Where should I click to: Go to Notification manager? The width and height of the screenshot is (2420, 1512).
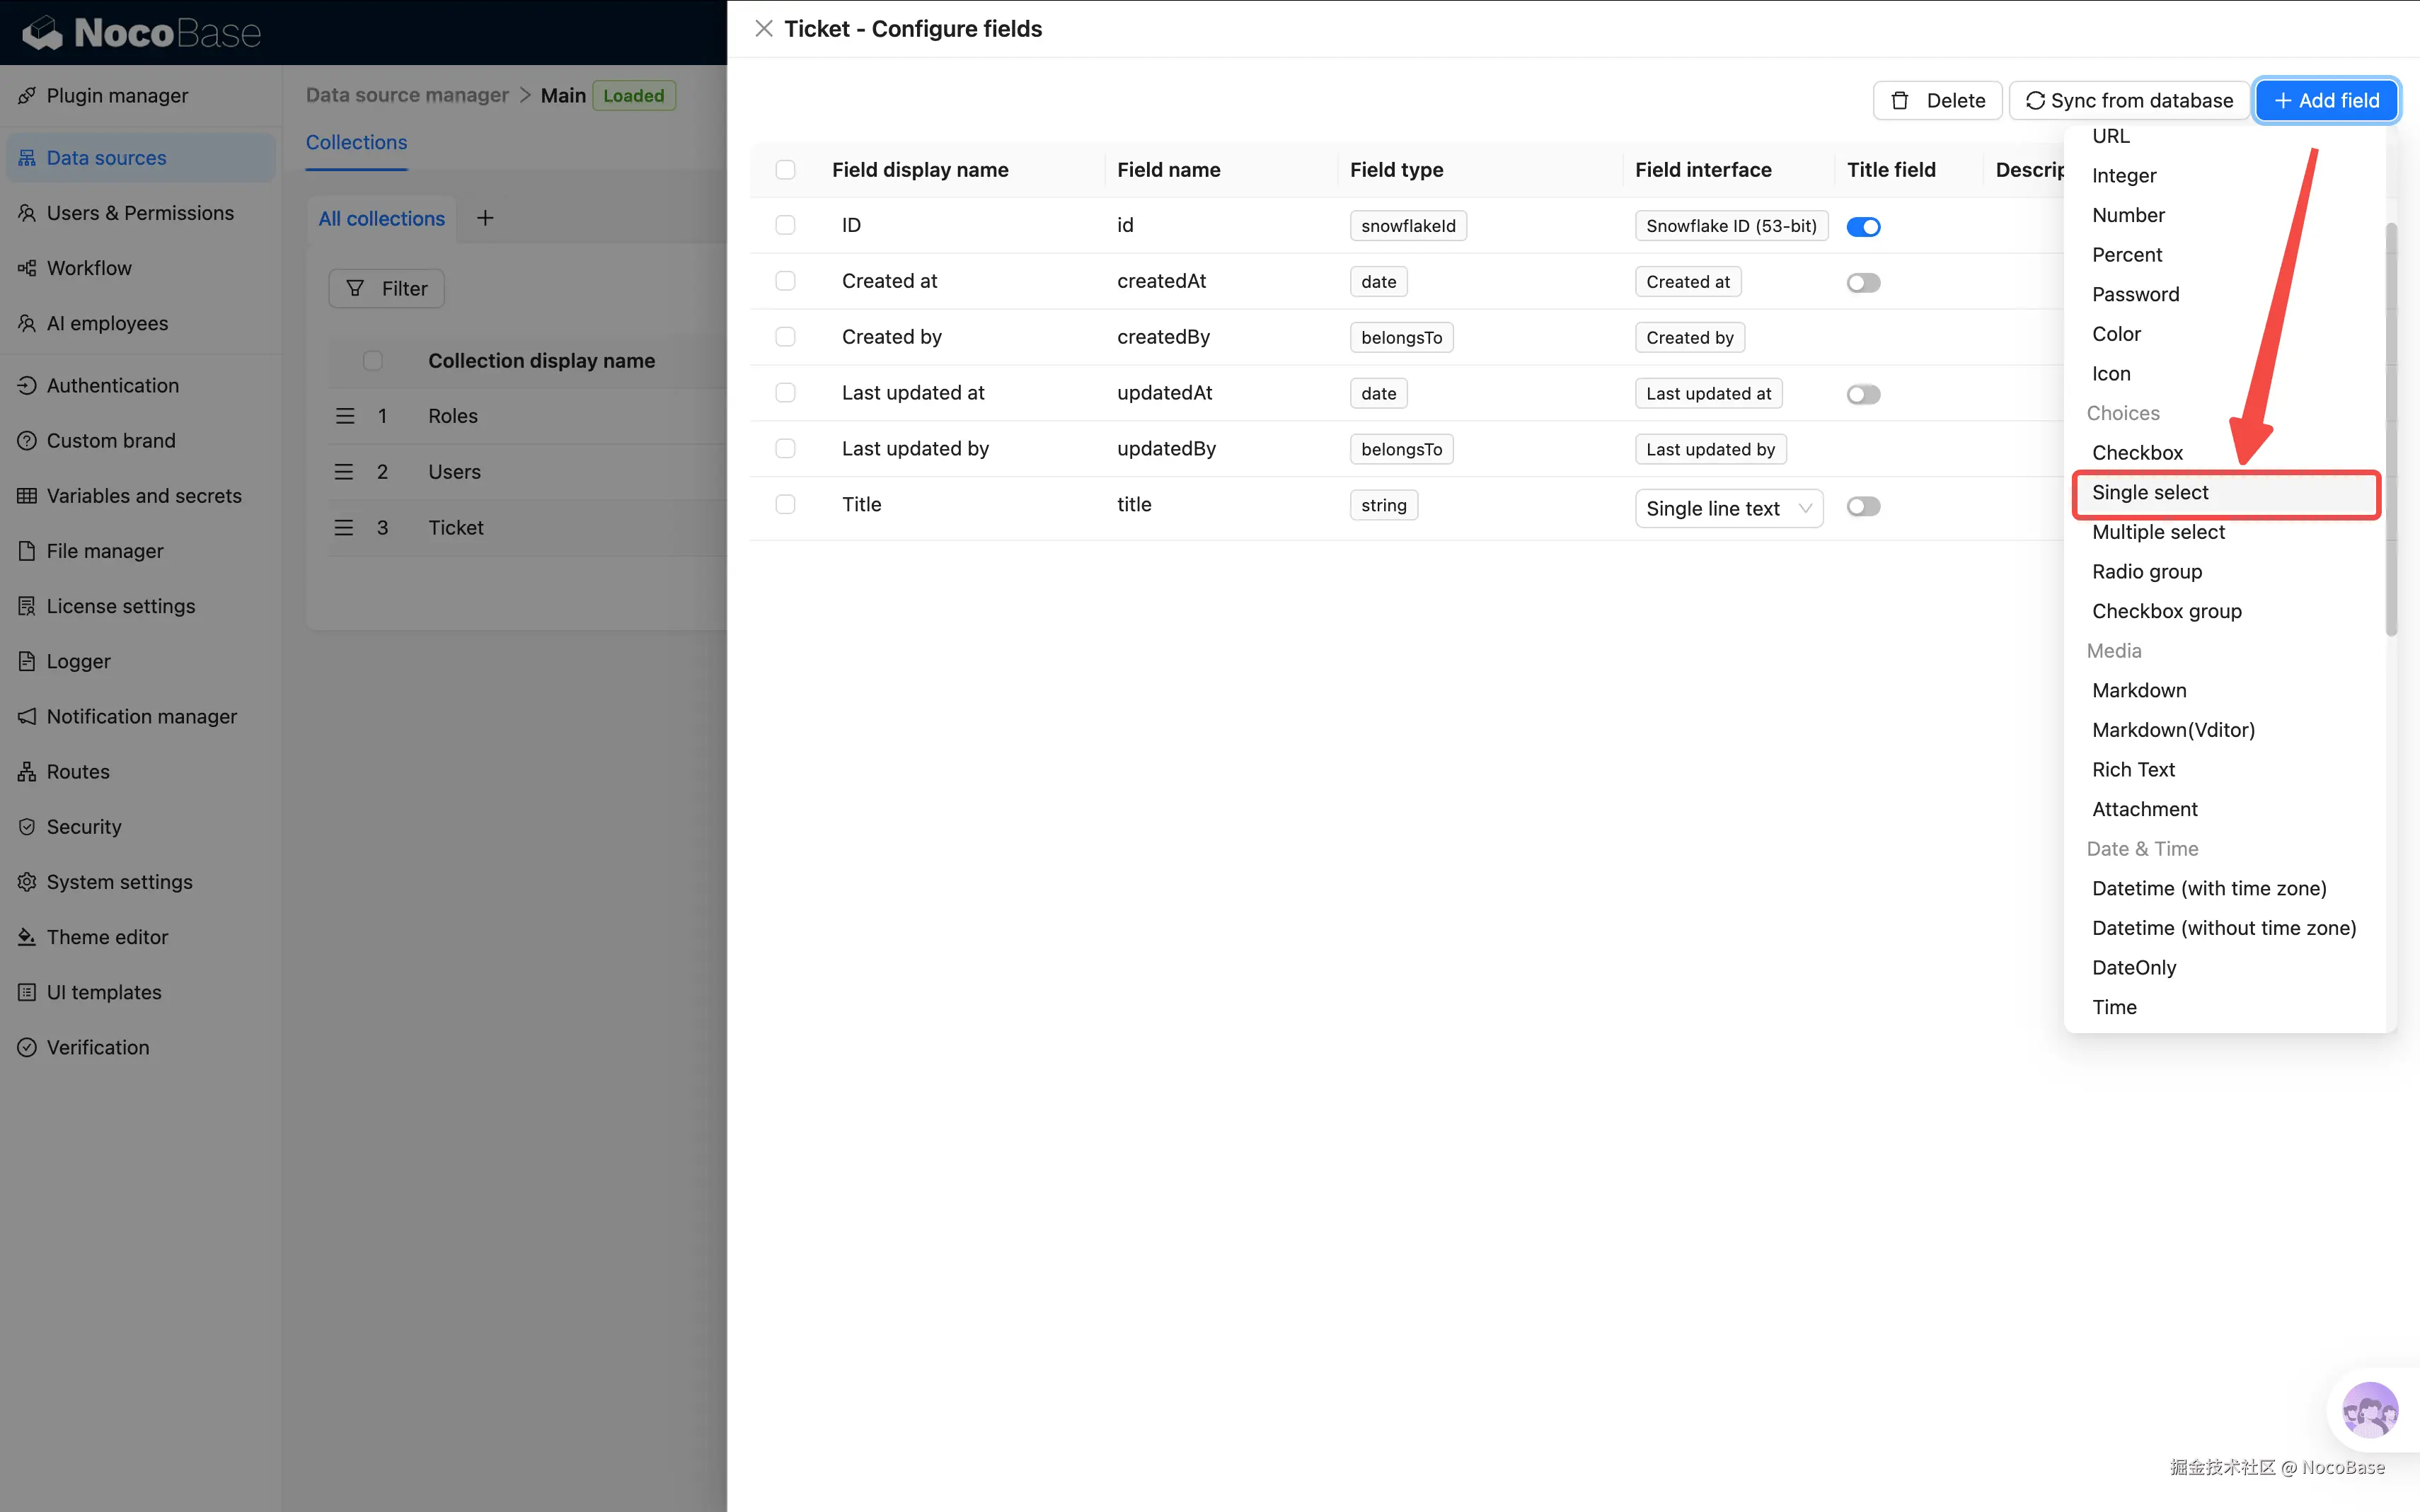(141, 716)
